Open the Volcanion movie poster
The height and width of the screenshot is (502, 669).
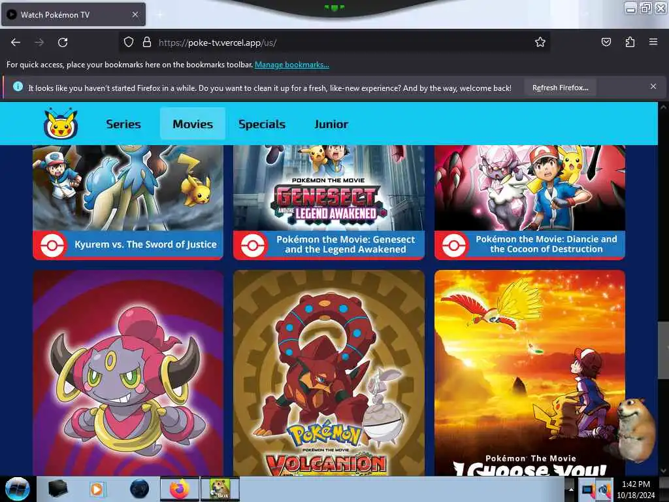click(329, 373)
